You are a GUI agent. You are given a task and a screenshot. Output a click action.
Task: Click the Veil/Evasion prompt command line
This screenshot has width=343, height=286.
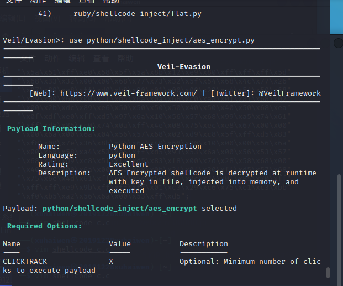point(128,40)
